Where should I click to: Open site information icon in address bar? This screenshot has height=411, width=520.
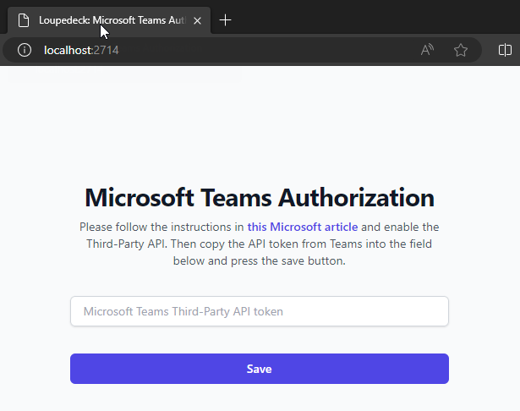[25, 50]
